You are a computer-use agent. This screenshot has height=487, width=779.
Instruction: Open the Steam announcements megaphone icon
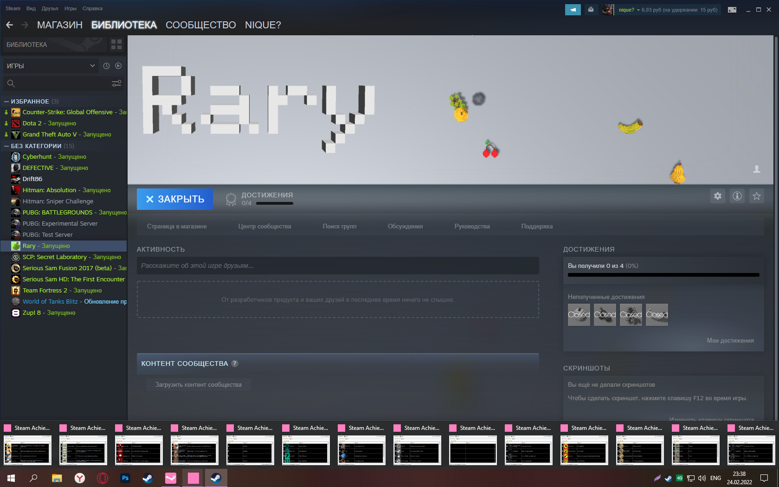click(573, 9)
